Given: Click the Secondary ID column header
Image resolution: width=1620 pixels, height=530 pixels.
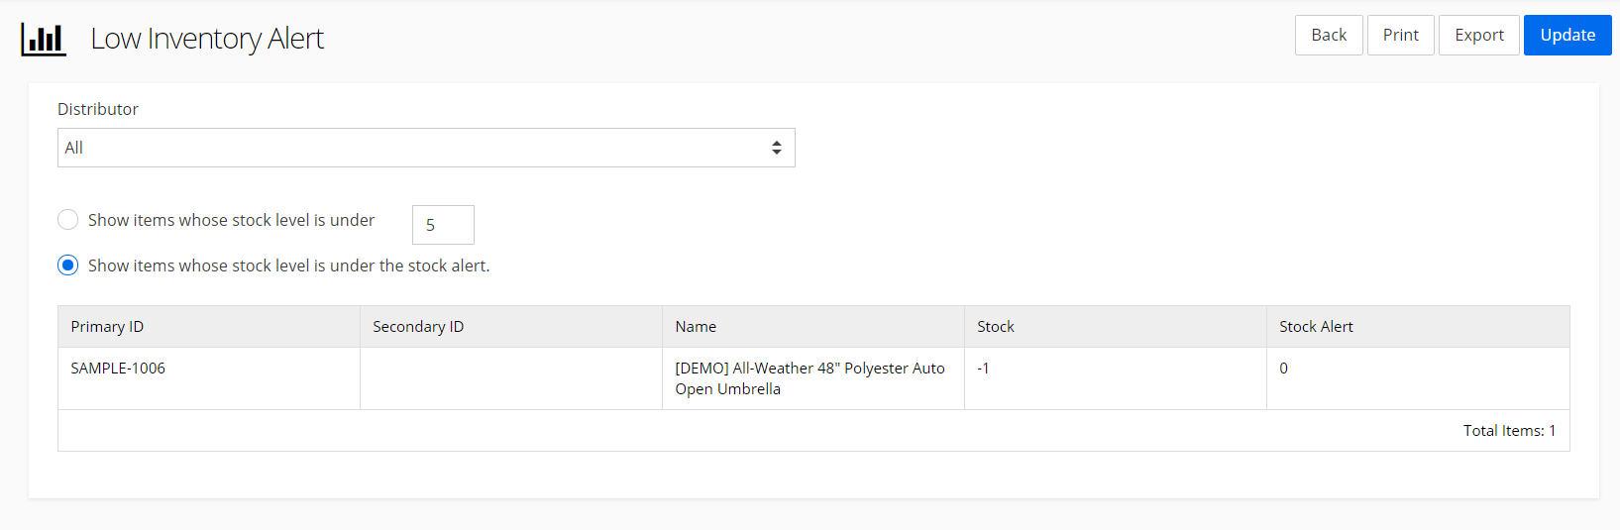Looking at the screenshot, I should [x=511, y=327].
